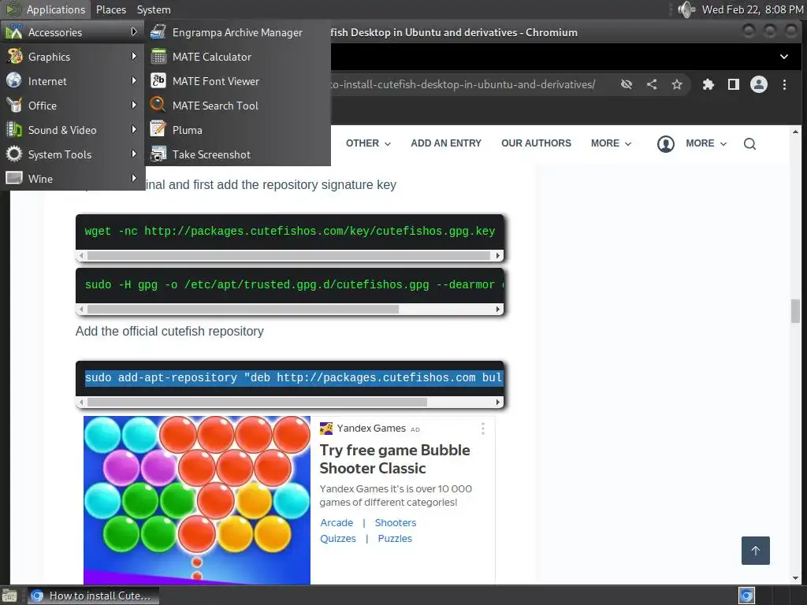This screenshot has width=807, height=605.
Task: Bookmark this page with the star icon
Action: (677, 84)
